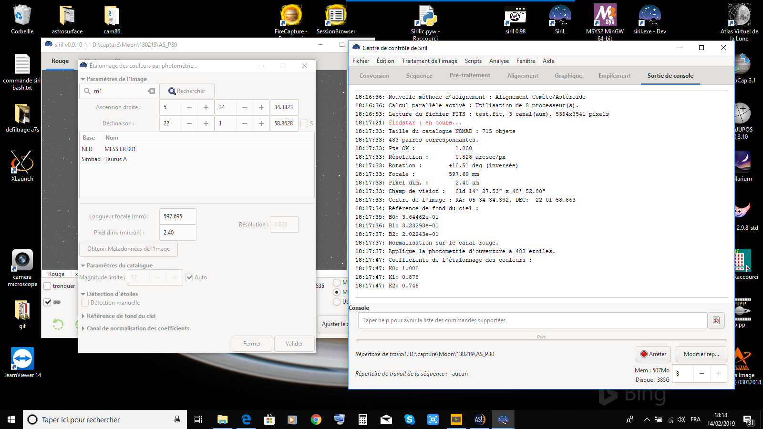Open the Corbeille recycle bin desktop icon

click(22, 19)
